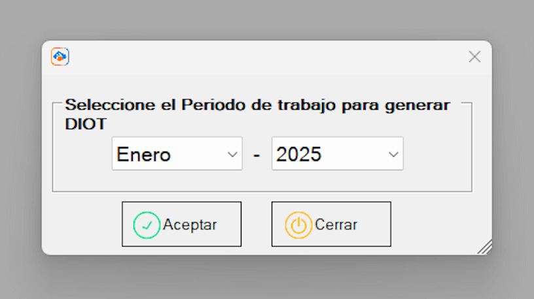The width and height of the screenshot is (534, 299).
Task: Expand the month dropdown arrow next to Enero
Action: coord(232,155)
